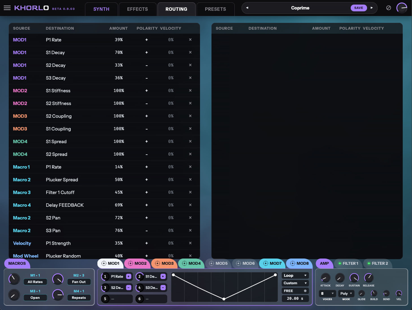Remove the MOD4 to S1 Spread routing
Image resolution: width=412 pixels, height=310 pixels.
click(190, 141)
